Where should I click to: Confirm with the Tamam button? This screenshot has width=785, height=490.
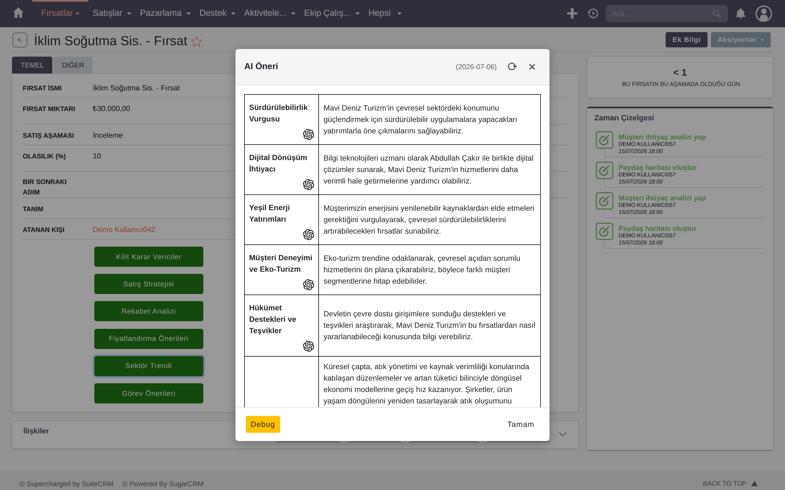point(520,424)
